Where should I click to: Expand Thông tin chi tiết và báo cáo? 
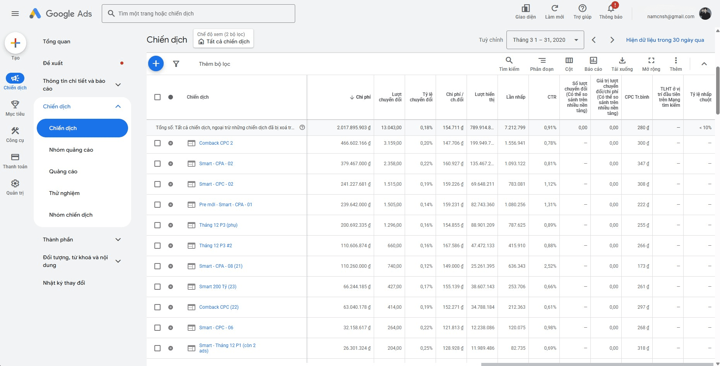[118, 85]
